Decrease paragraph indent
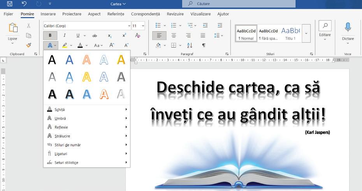This screenshot has width=362, height=191. tap(205, 25)
